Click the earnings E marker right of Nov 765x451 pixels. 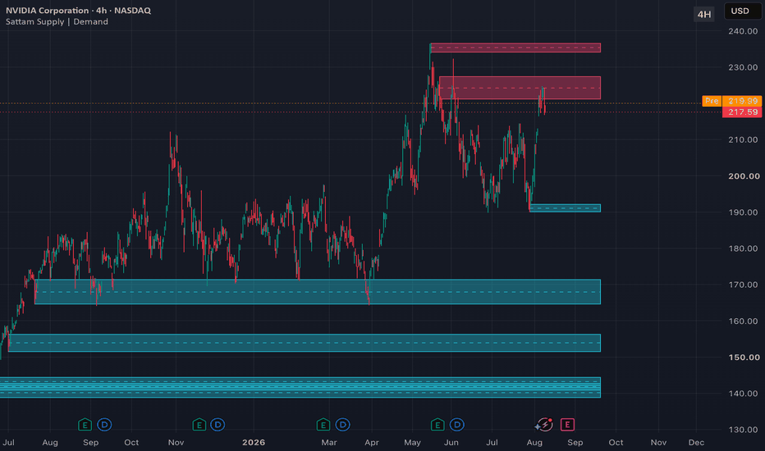coord(199,425)
